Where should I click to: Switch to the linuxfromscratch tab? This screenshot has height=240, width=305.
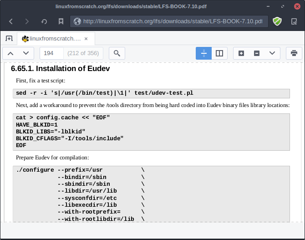point(51,38)
